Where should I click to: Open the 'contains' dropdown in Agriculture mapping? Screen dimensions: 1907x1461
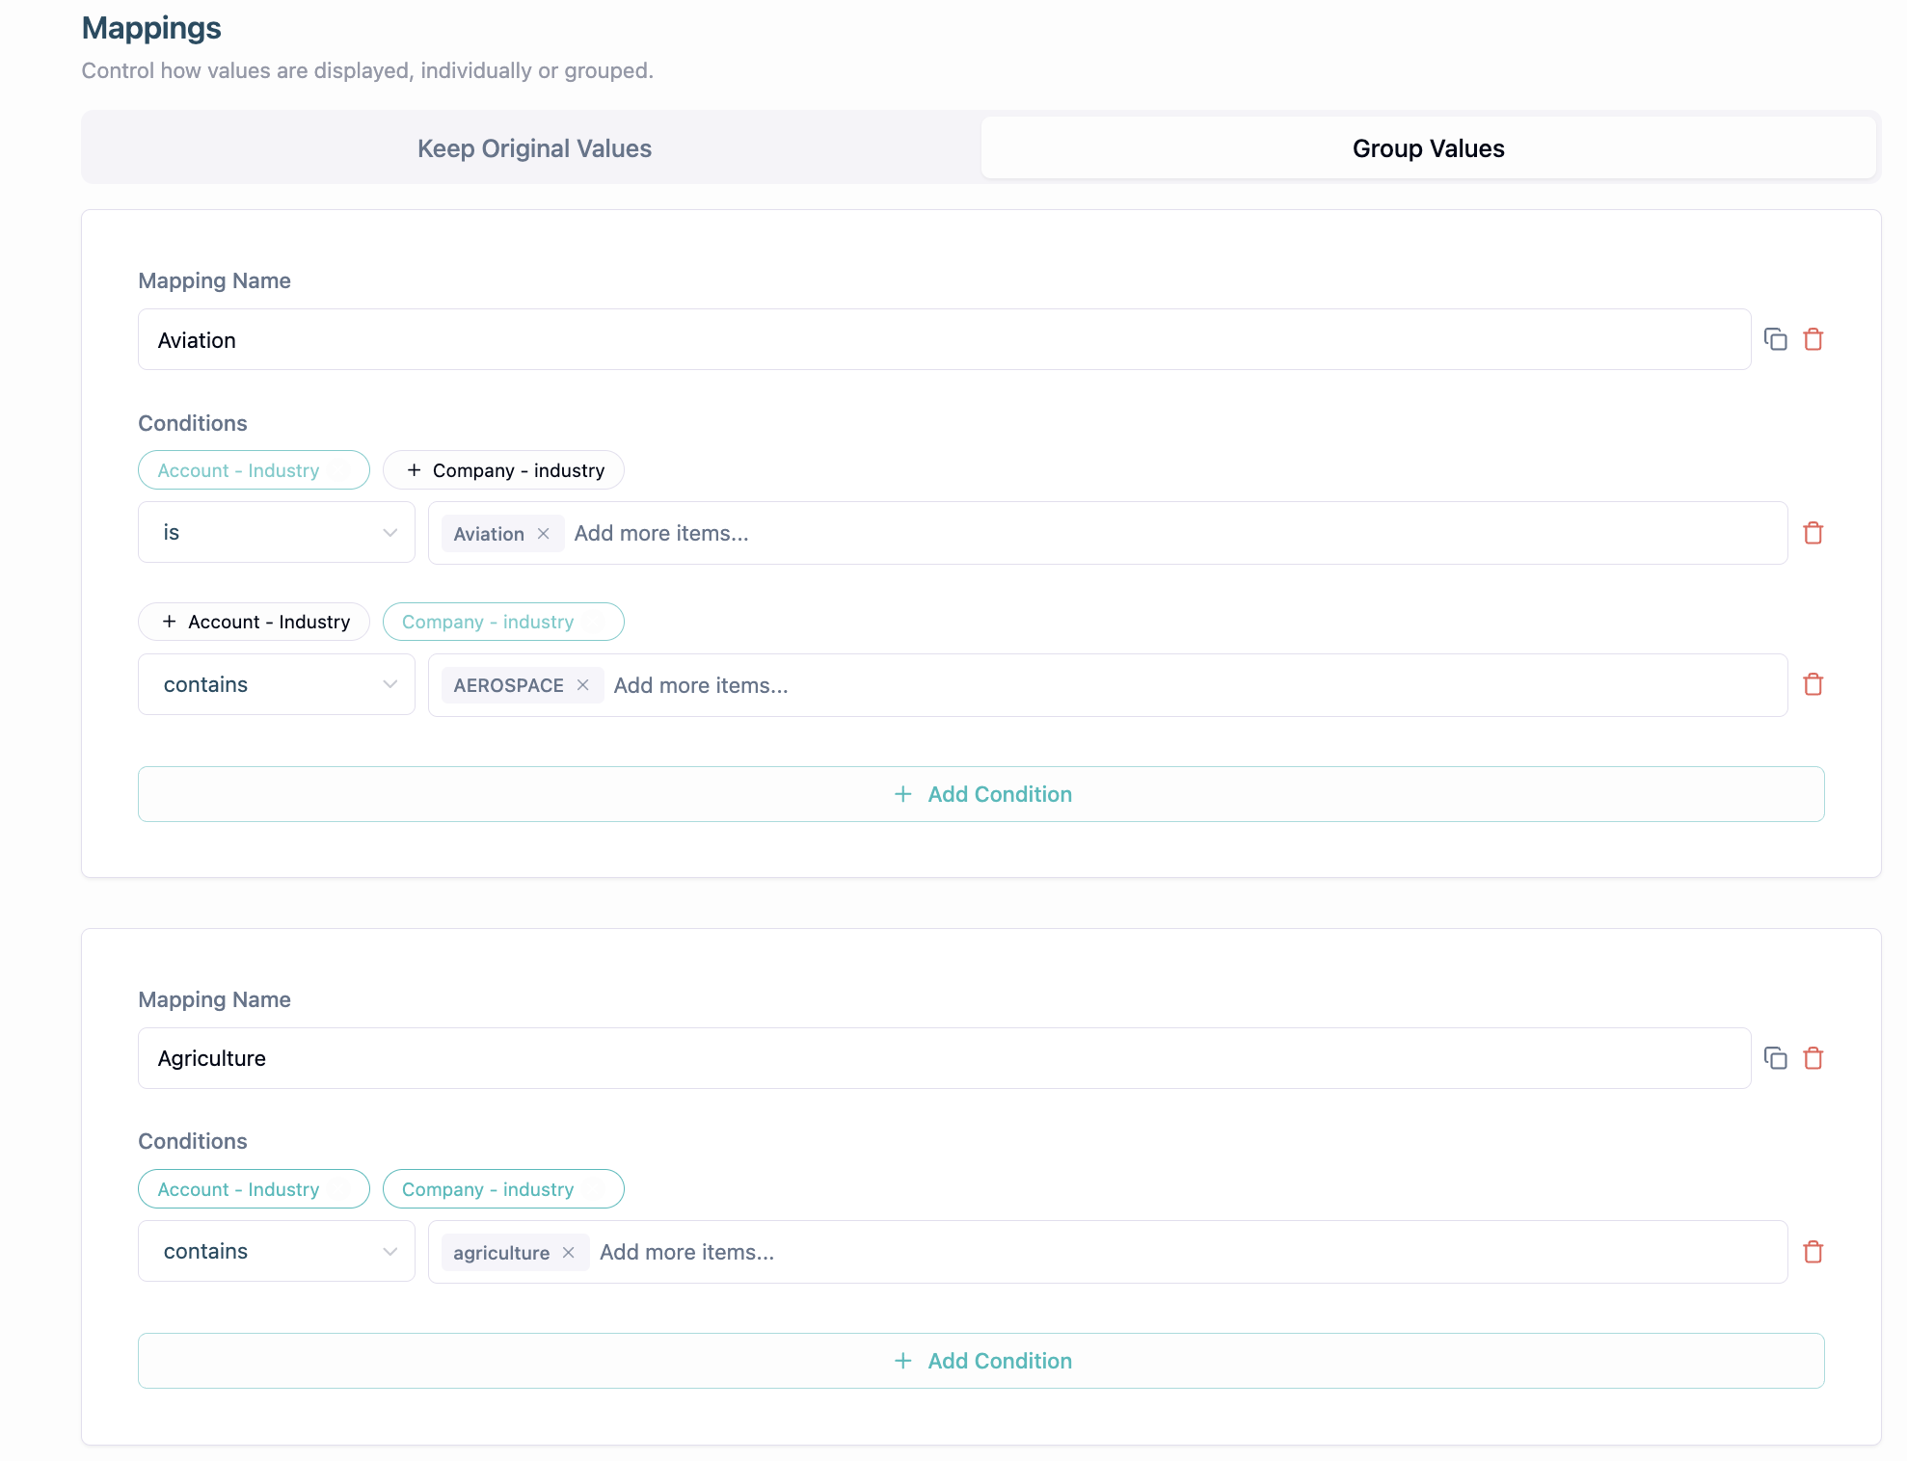click(x=277, y=1251)
